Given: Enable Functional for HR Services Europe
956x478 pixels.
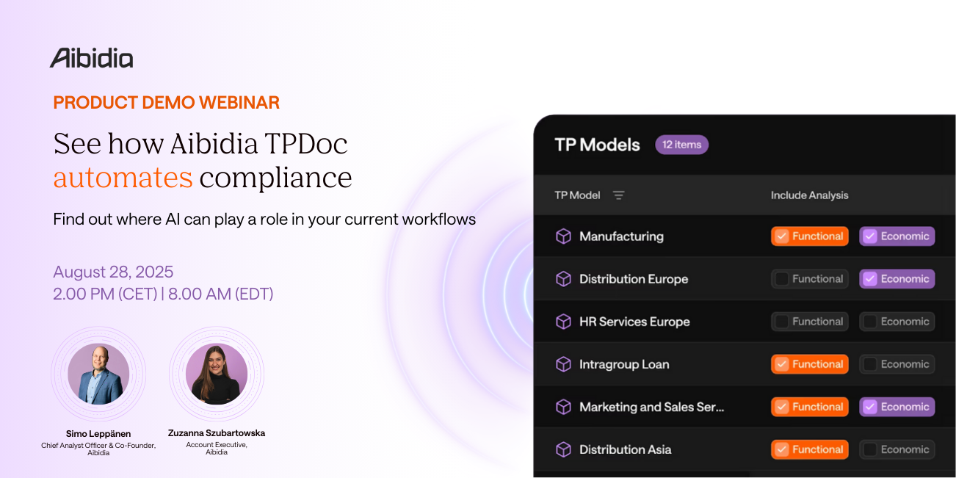Looking at the screenshot, I should [810, 322].
